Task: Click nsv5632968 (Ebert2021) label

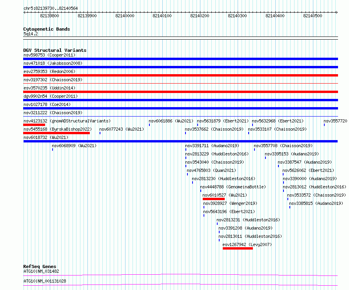Action: tap(278, 121)
